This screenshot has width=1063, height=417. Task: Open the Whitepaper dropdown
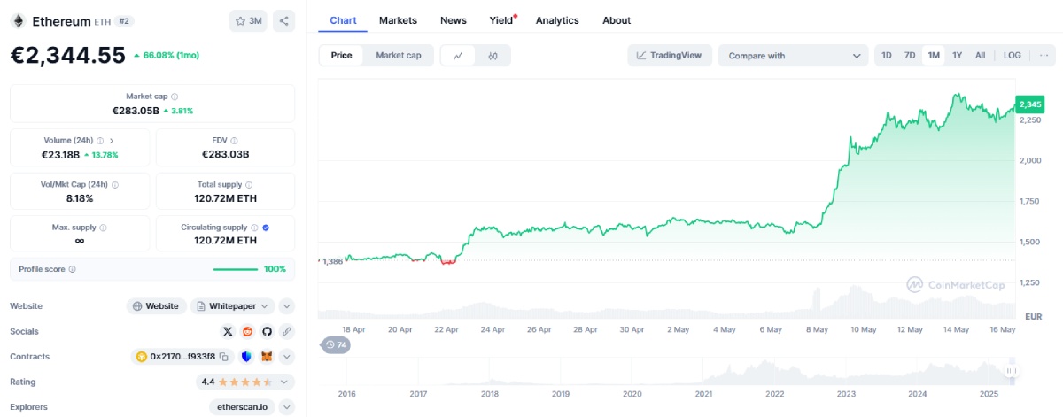[x=233, y=306]
